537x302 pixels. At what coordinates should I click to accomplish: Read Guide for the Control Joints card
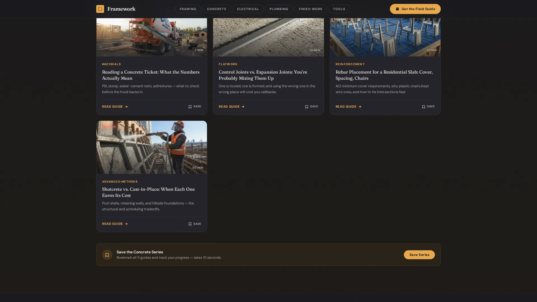[232, 107]
